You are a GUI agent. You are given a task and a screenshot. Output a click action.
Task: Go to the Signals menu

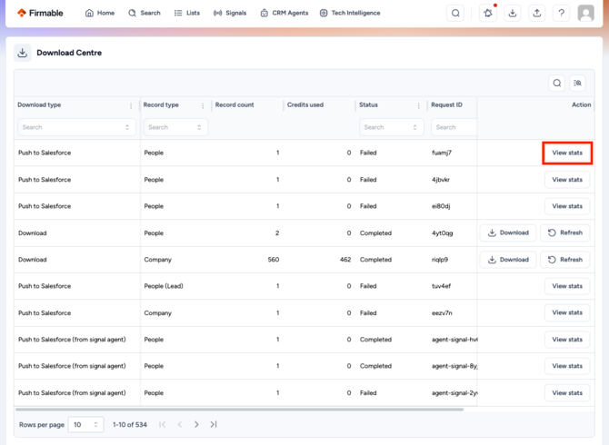click(x=230, y=14)
